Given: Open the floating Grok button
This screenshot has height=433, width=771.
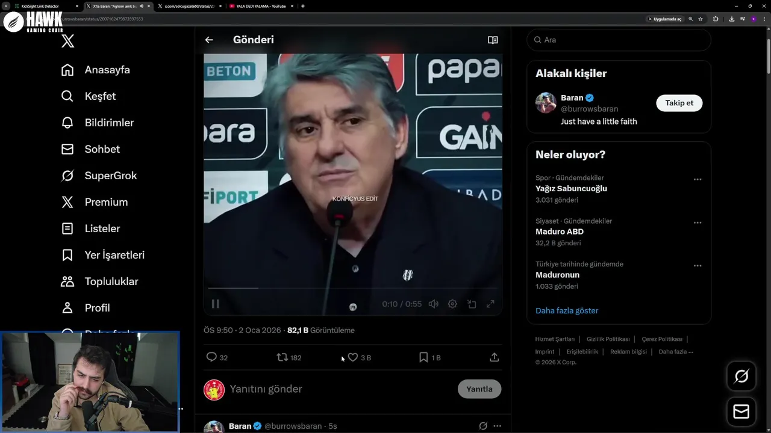Looking at the screenshot, I should (x=741, y=376).
